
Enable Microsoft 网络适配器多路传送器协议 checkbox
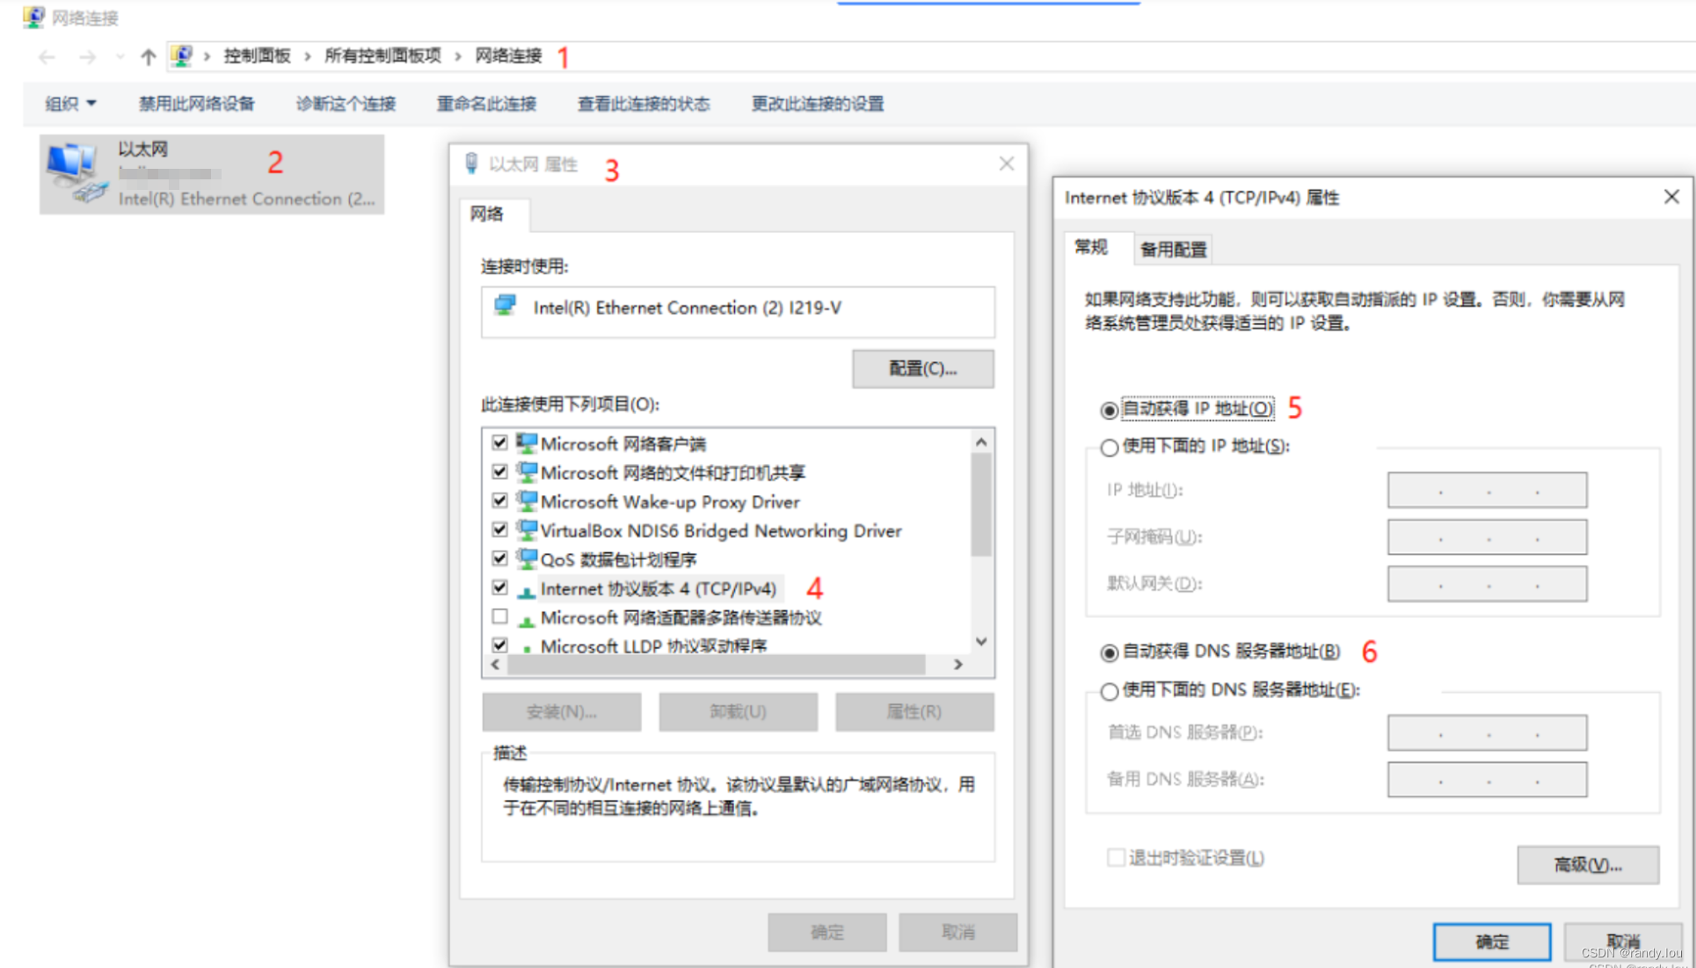pos(499,616)
